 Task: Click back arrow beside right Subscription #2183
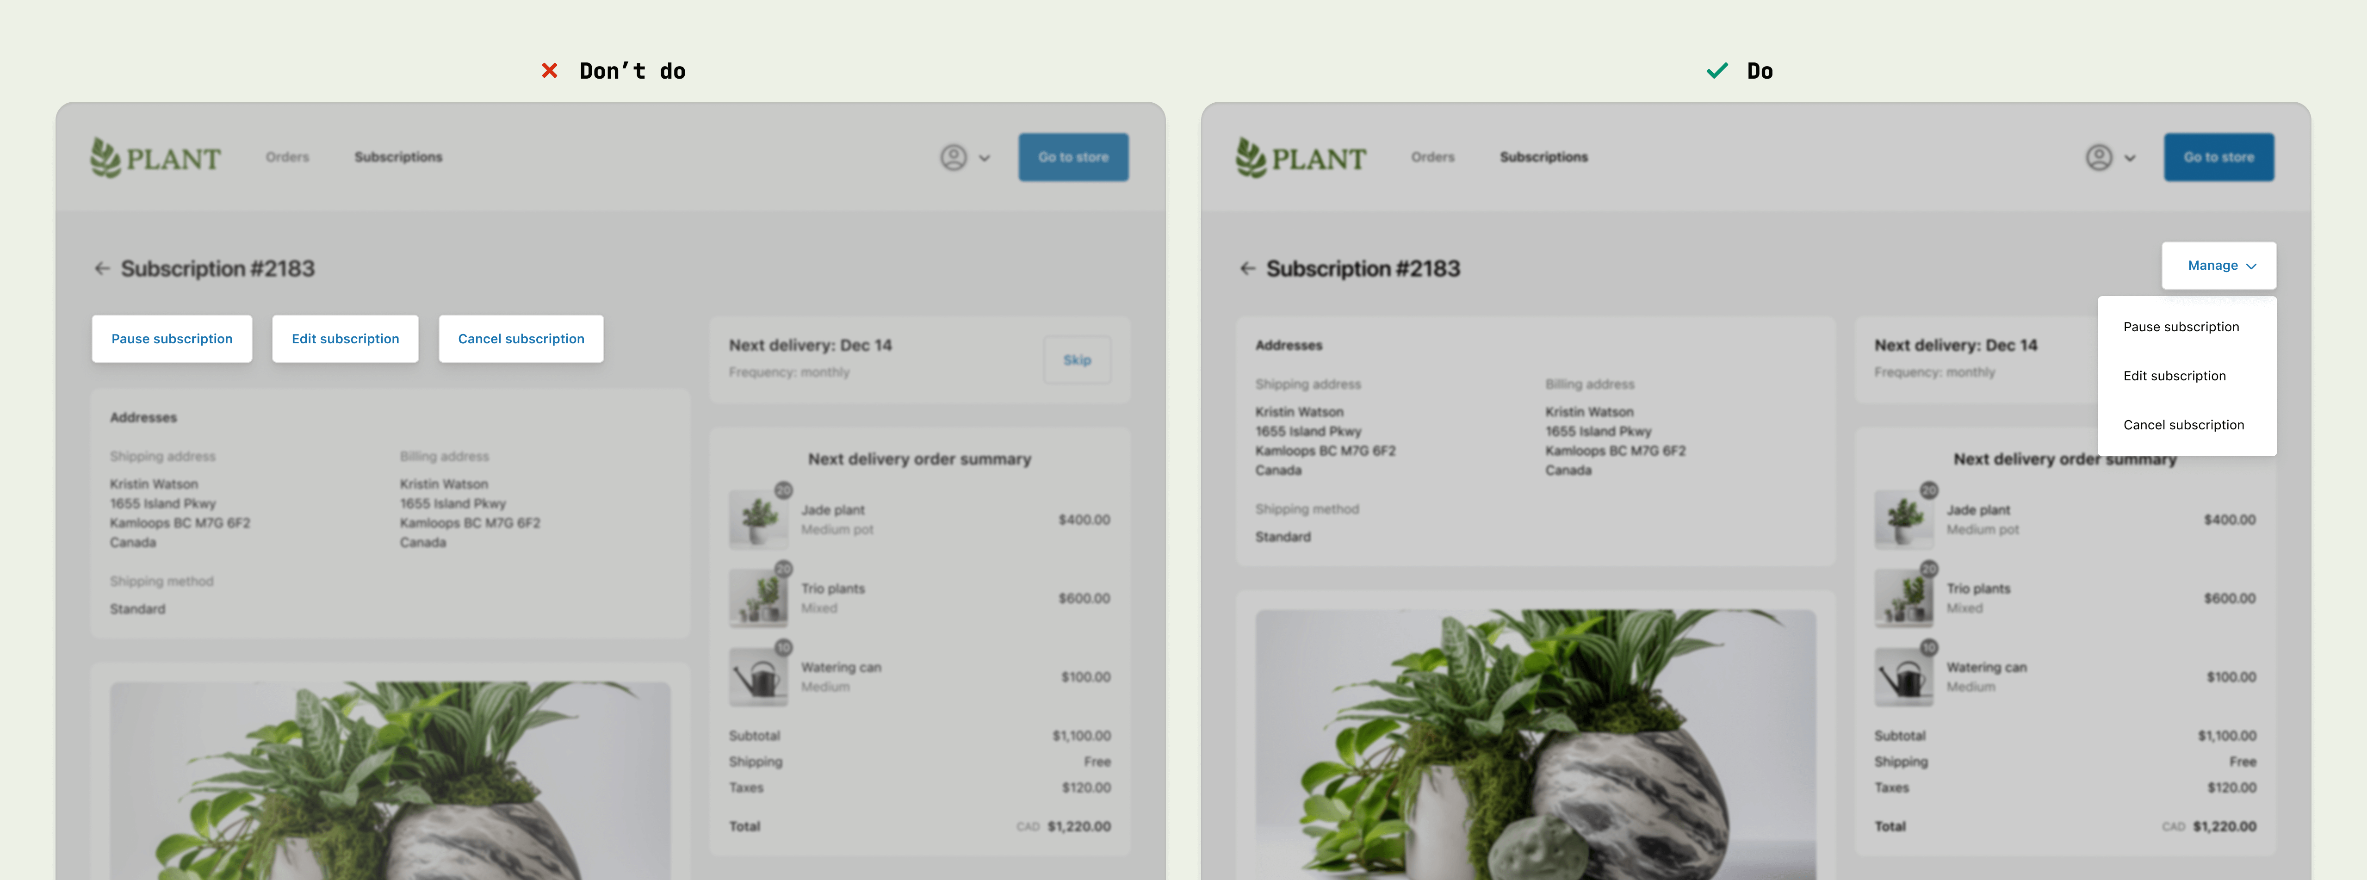click(x=1247, y=268)
